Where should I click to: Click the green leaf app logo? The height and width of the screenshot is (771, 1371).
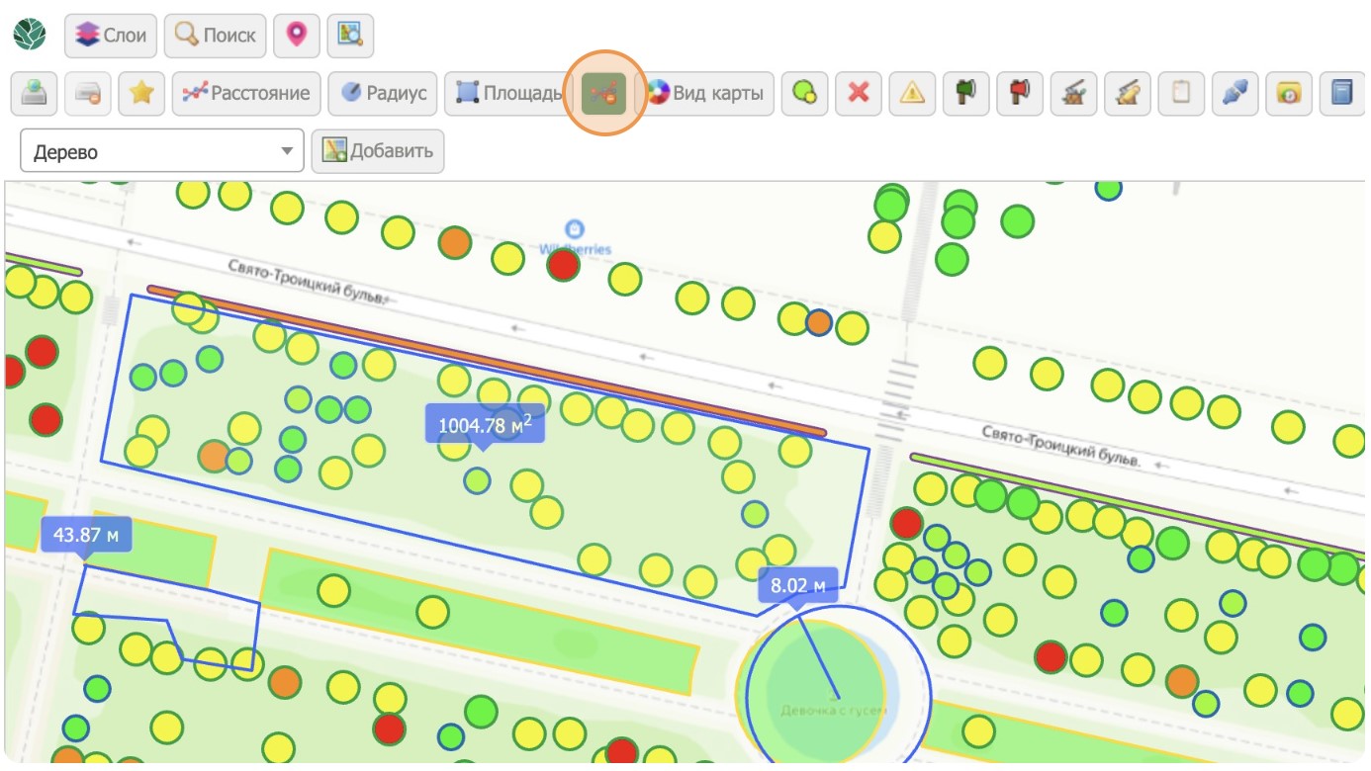tap(30, 36)
